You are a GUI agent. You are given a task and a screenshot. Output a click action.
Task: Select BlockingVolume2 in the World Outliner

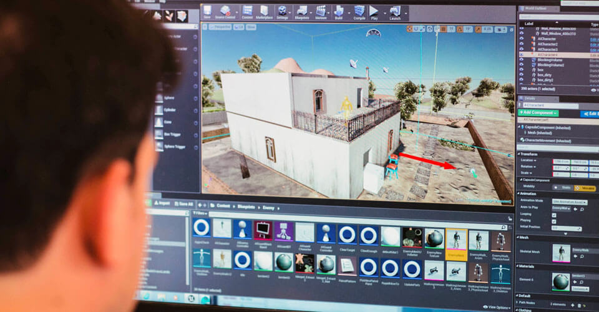[x=550, y=66]
